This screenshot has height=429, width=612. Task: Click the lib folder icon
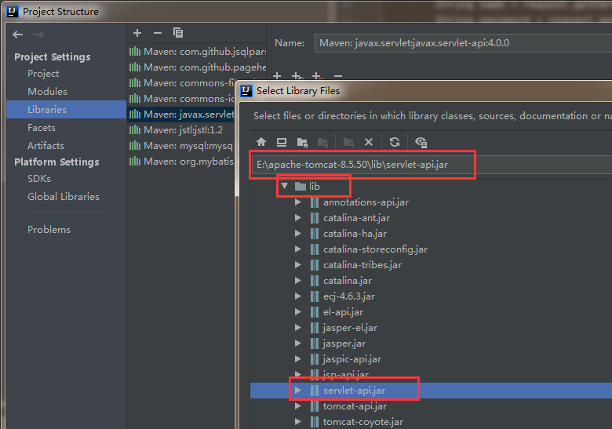tap(301, 187)
